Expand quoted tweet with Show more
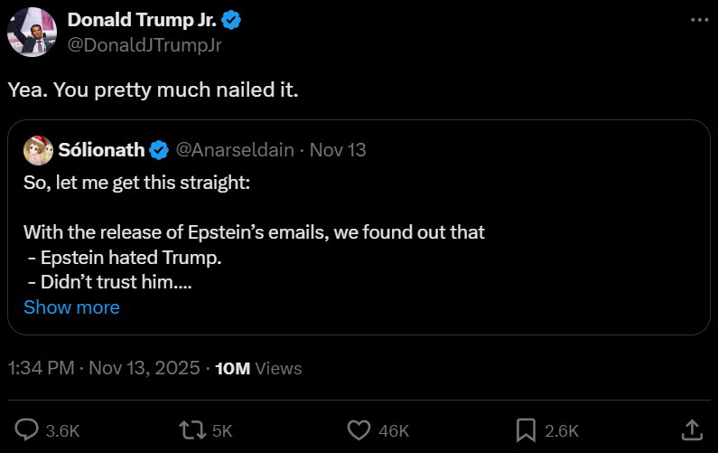Image resolution: width=718 pixels, height=453 pixels. pos(71,307)
